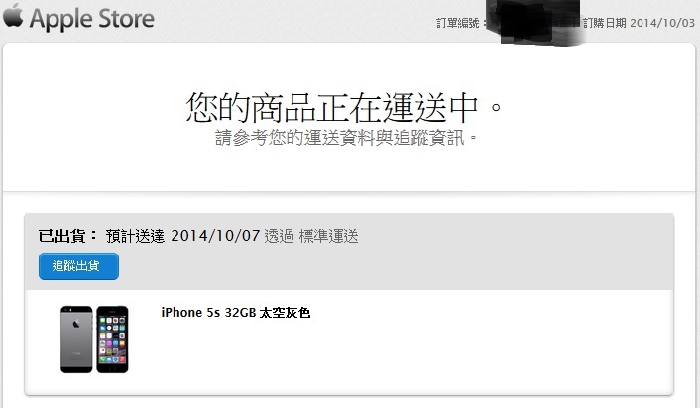This screenshot has height=408, width=700.
Task: Click the 訂購日期 order date label
Action: 605,23
